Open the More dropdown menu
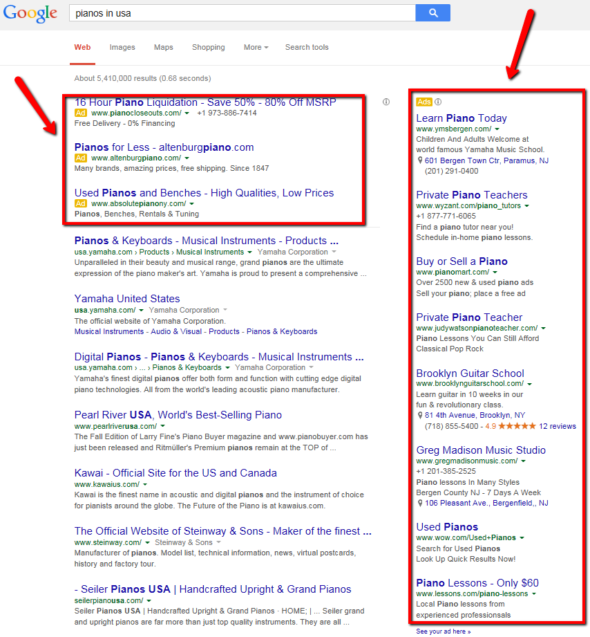 256,48
